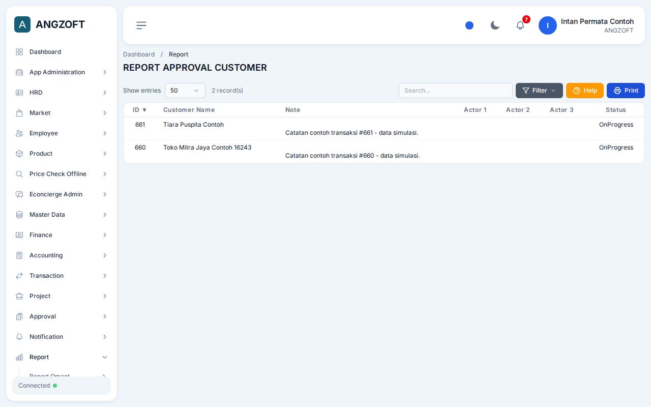Click the Employee people icon

19,133
